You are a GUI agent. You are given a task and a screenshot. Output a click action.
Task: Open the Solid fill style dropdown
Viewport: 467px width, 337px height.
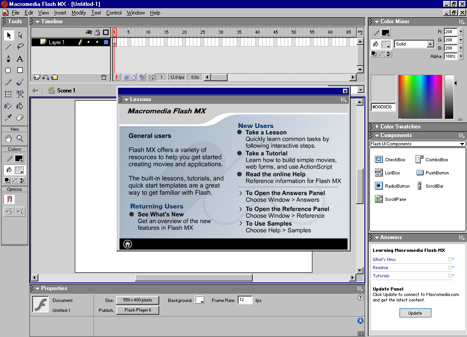430,44
